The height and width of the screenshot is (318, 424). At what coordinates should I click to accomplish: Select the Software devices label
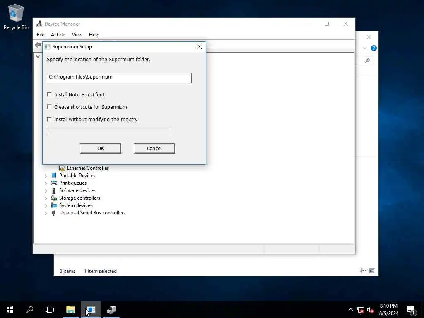(x=77, y=190)
